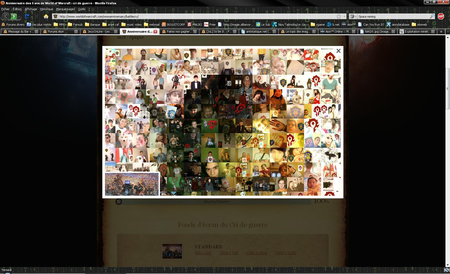450x274 pixels.
Task: Open the Fichier menu
Action: coord(5,9)
